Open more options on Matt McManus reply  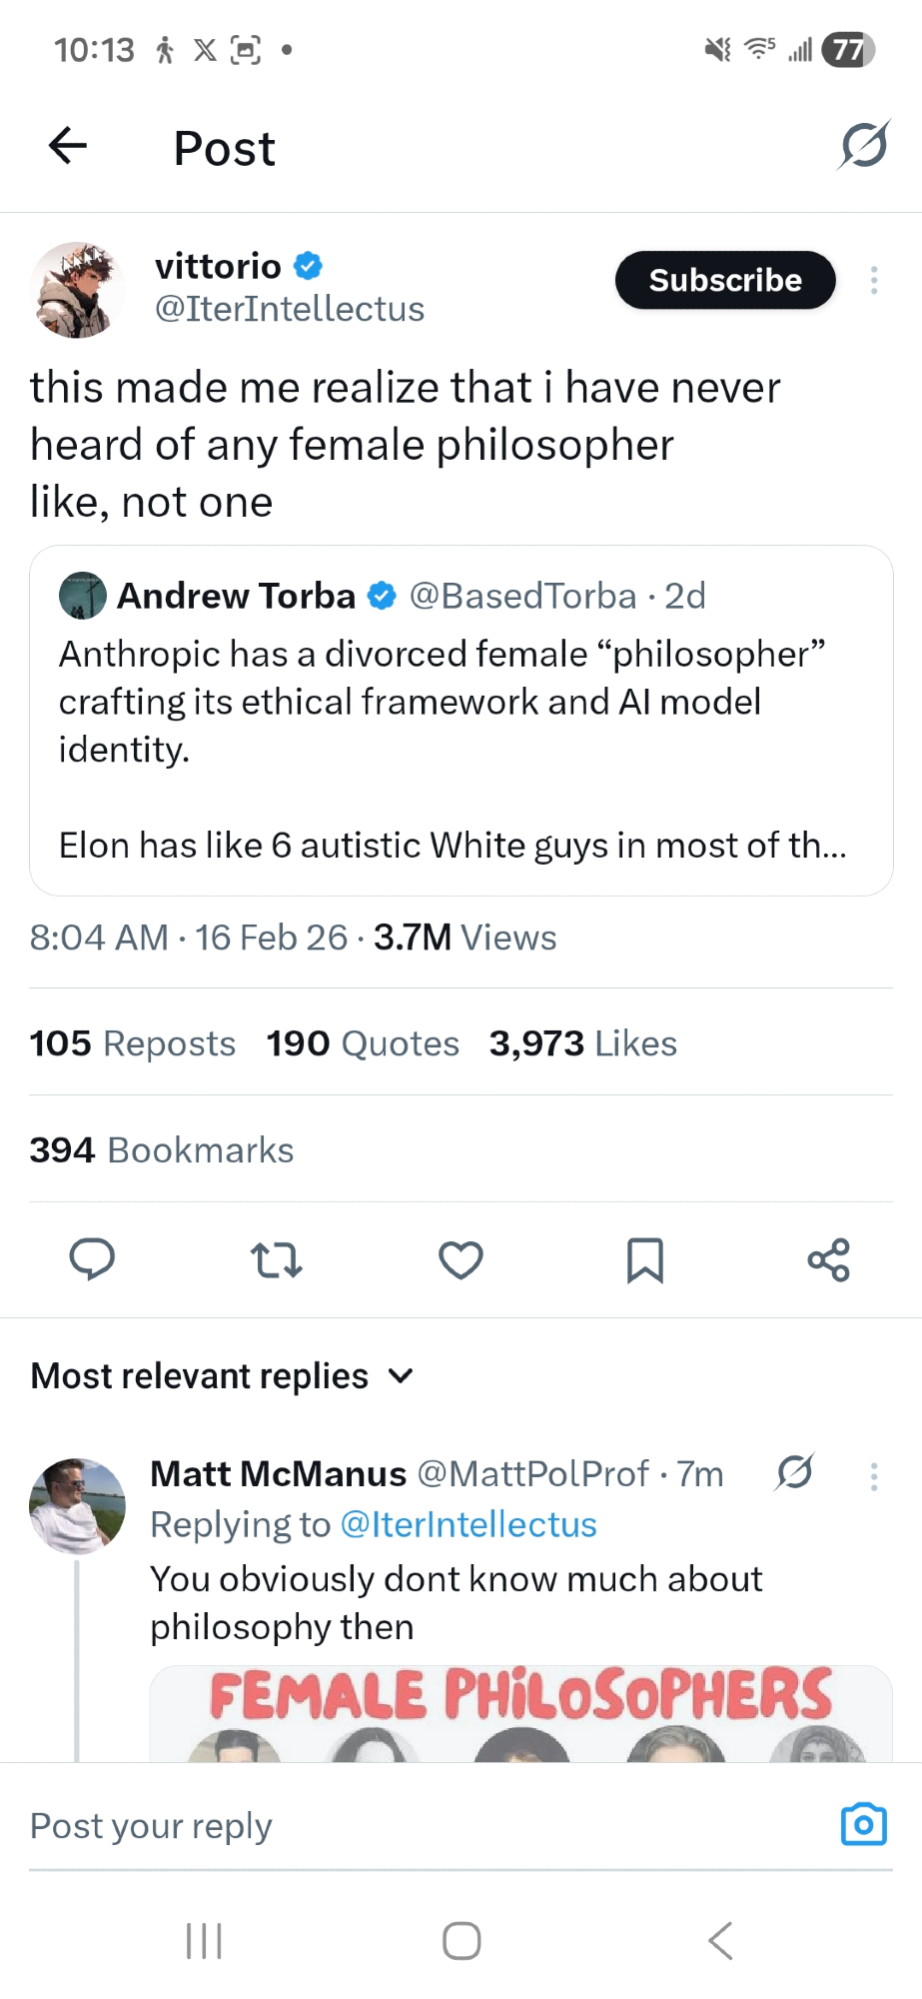point(874,1476)
